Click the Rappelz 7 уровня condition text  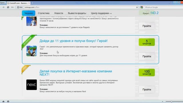point(65,27)
